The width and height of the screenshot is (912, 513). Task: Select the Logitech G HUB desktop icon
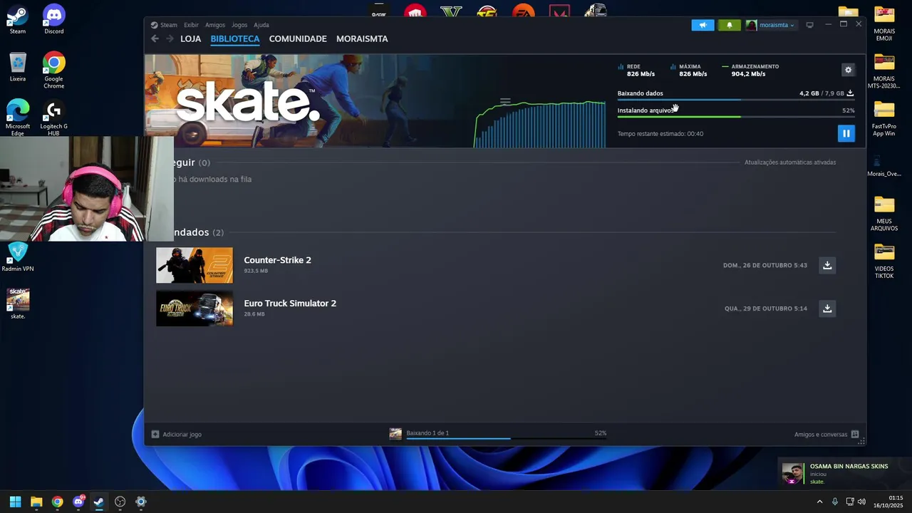click(x=53, y=118)
